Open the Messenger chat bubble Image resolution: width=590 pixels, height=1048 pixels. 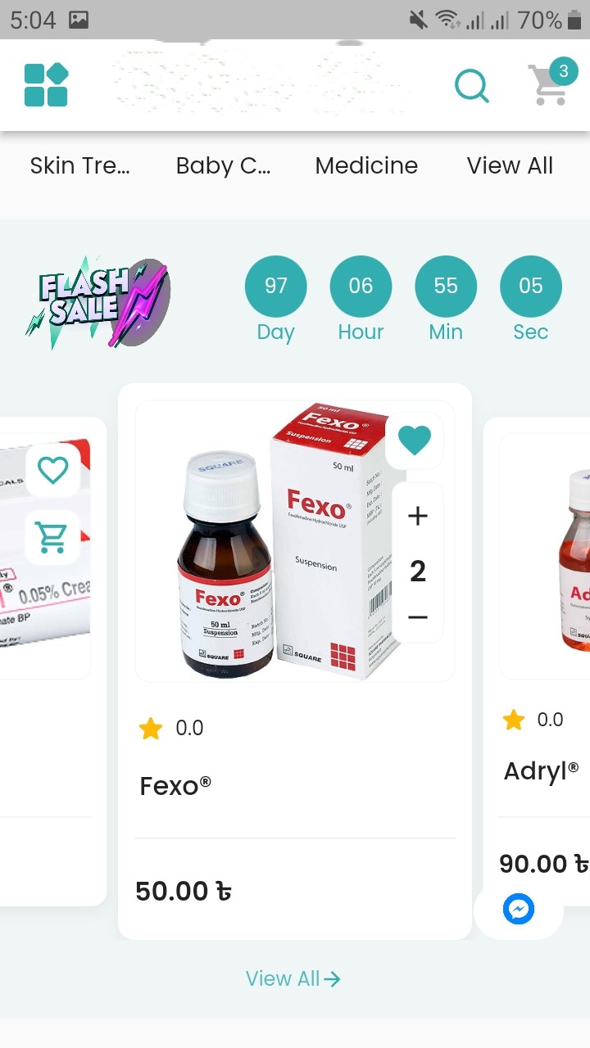click(519, 909)
